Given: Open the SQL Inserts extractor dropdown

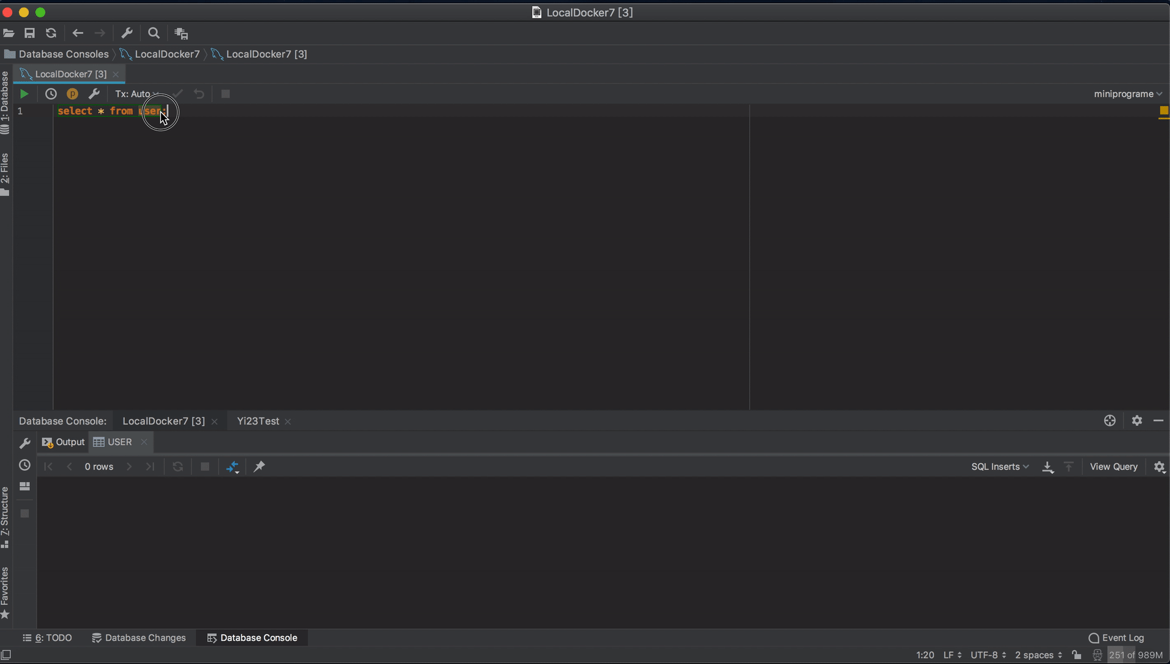Looking at the screenshot, I should (999, 467).
